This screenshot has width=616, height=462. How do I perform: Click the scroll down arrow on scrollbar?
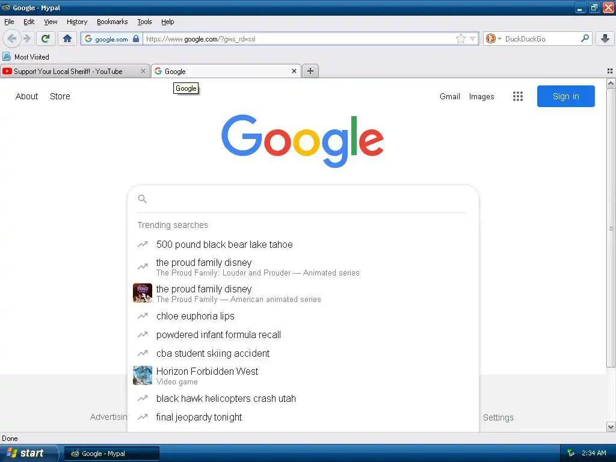pos(611,427)
